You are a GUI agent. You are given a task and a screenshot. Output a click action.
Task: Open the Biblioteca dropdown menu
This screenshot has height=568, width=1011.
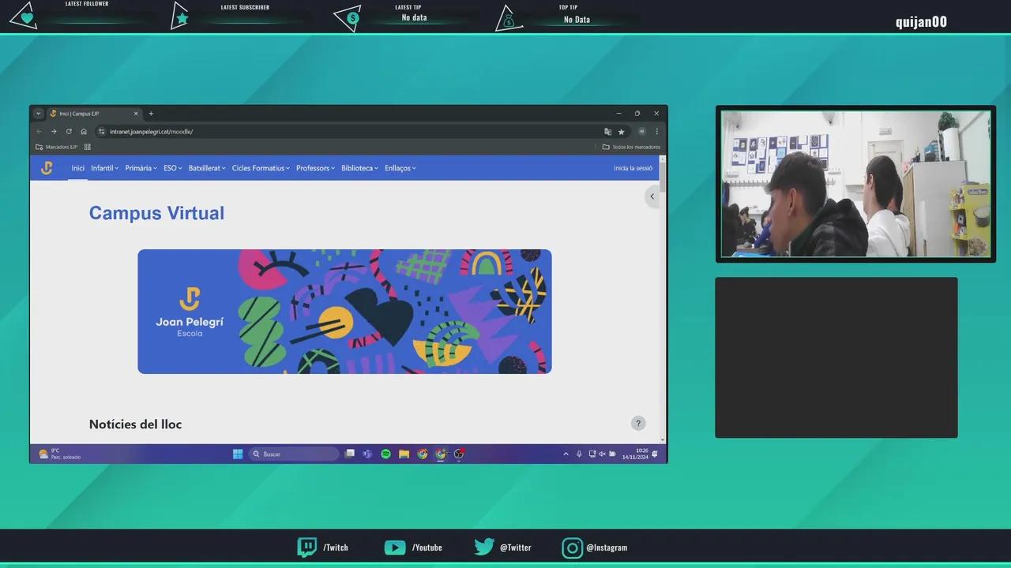tap(359, 168)
